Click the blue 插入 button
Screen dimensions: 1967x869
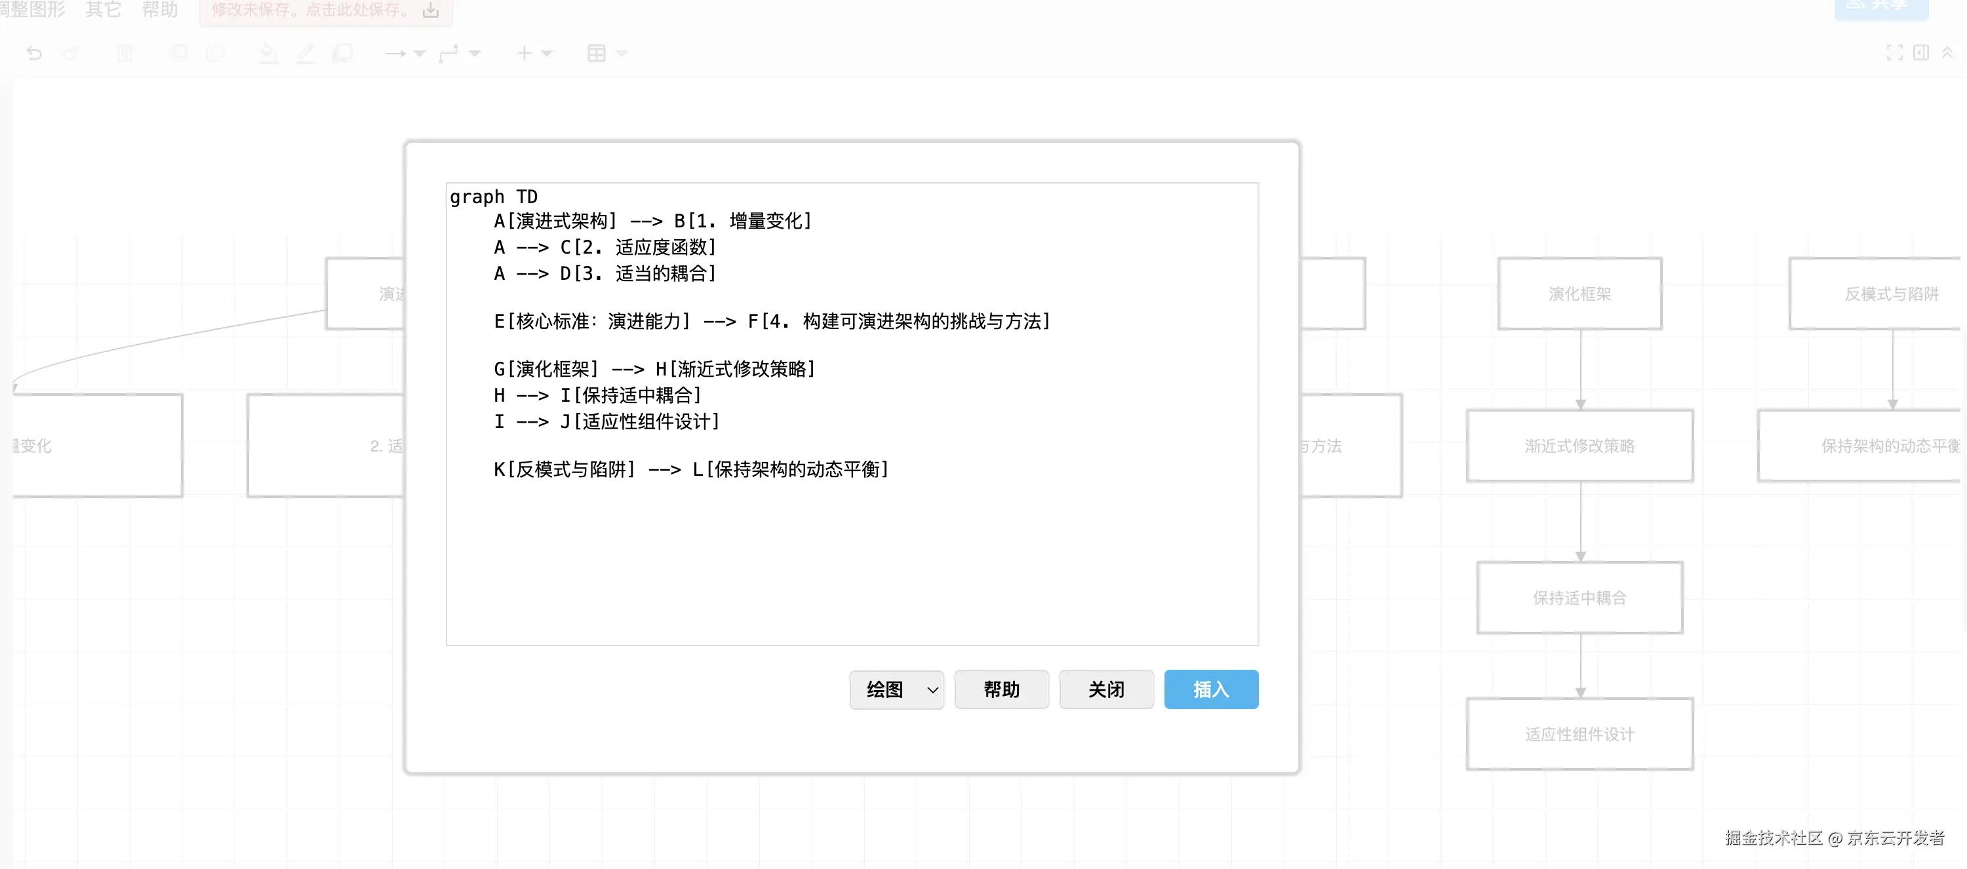(x=1210, y=689)
